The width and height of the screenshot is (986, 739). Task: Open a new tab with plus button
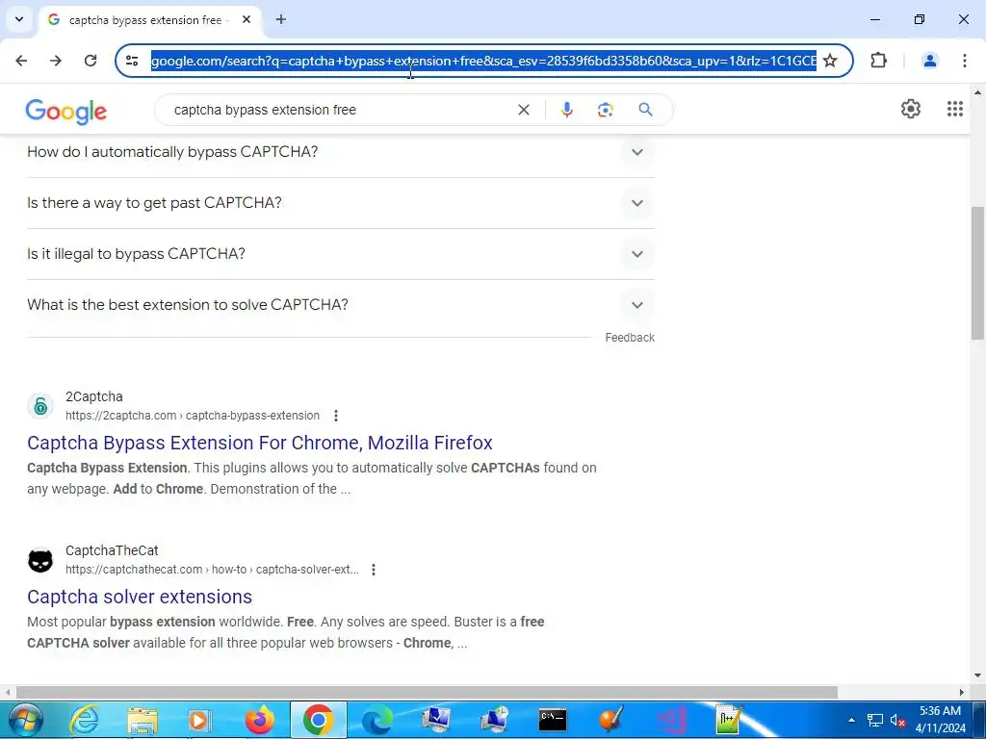coord(281,19)
